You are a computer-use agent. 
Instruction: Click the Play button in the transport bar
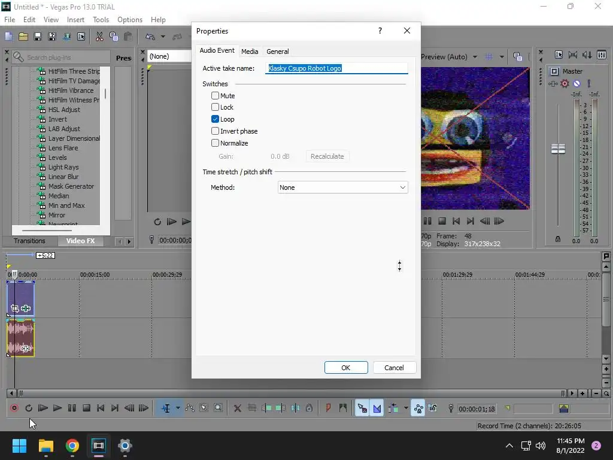coord(57,408)
